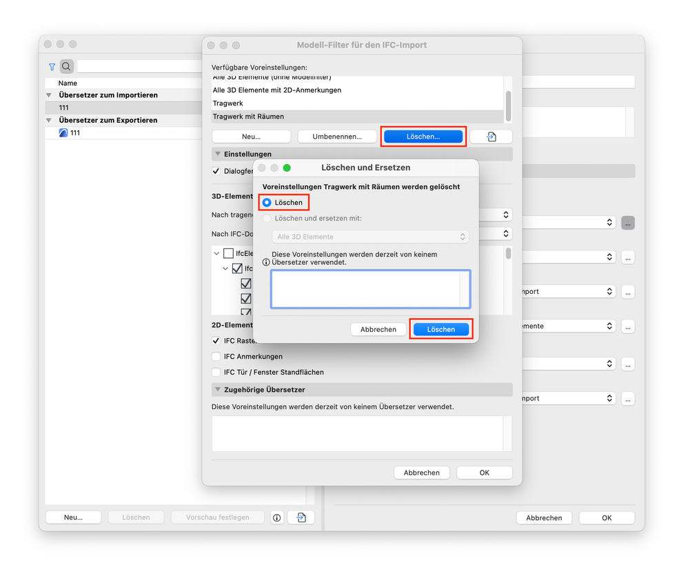Click the import translator icon at bottom left

[x=301, y=517]
